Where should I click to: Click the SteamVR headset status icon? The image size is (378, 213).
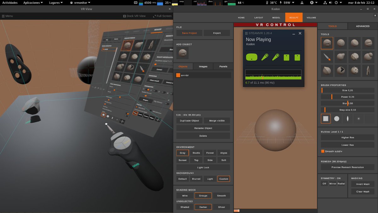click(x=251, y=57)
